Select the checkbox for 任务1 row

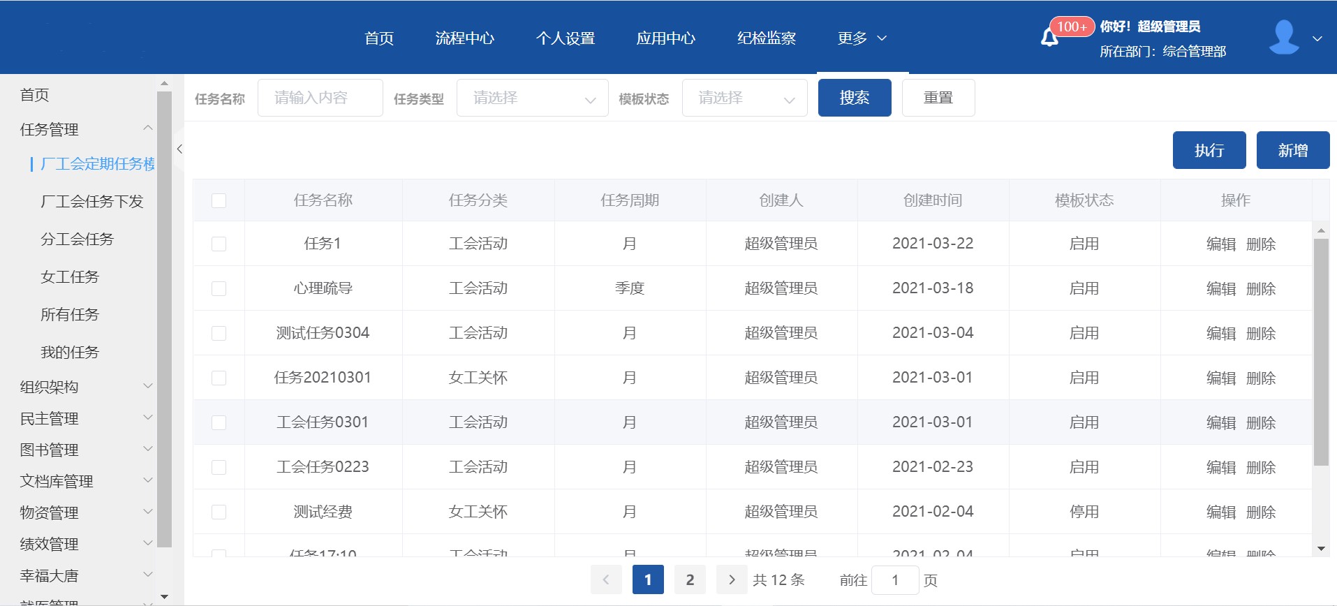(x=219, y=244)
